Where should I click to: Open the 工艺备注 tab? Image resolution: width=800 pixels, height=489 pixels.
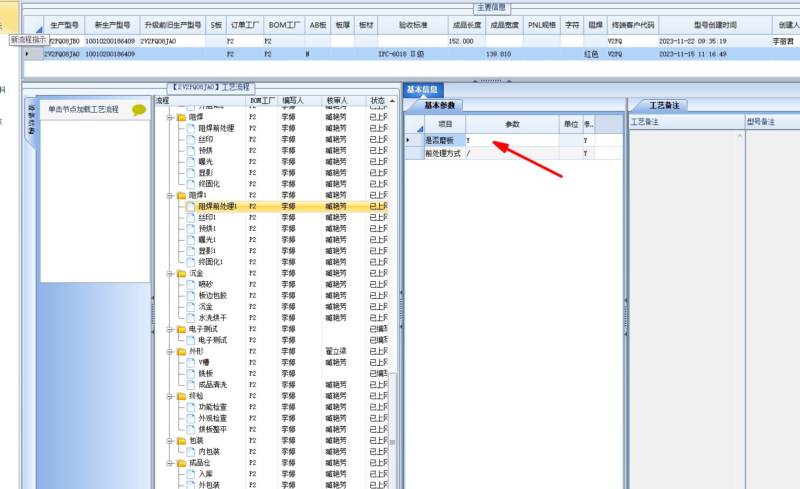coord(664,106)
